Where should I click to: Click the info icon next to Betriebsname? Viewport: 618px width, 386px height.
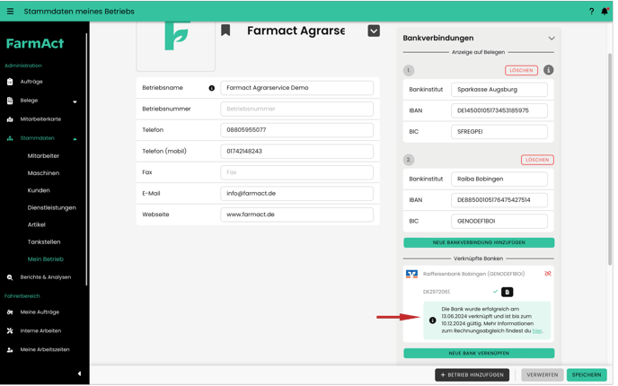(x=212, y=88)
